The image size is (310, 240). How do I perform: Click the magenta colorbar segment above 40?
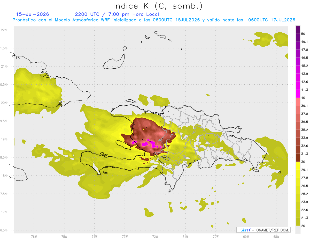[x=298, y=94]
